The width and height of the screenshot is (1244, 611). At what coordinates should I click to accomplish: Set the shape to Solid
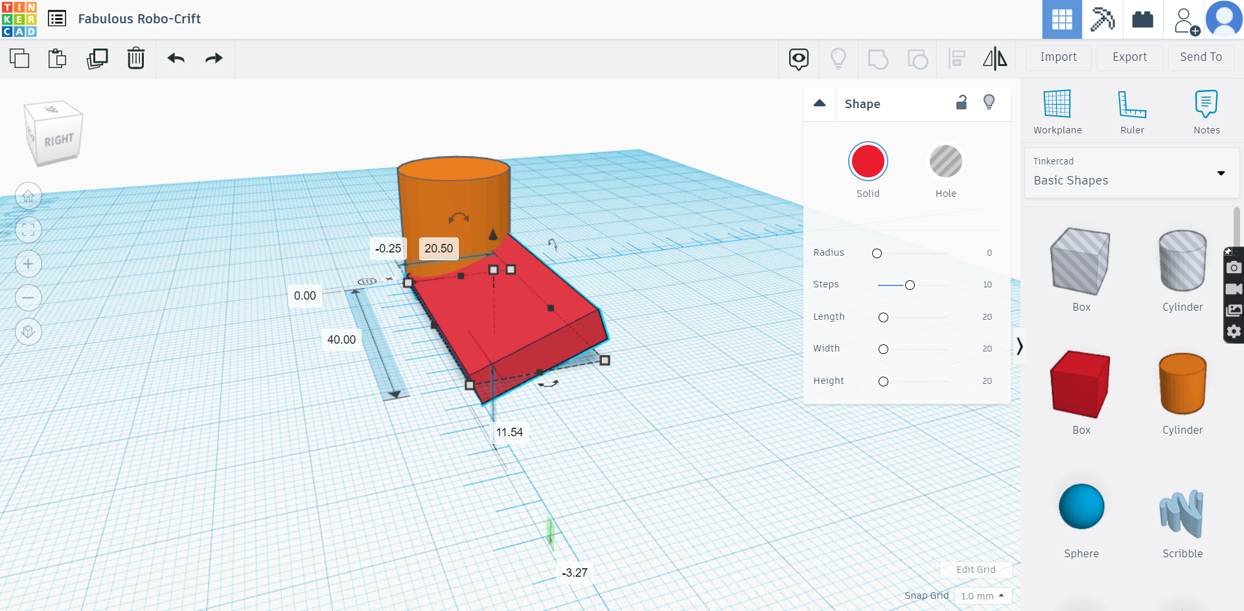tap(868, 162)
